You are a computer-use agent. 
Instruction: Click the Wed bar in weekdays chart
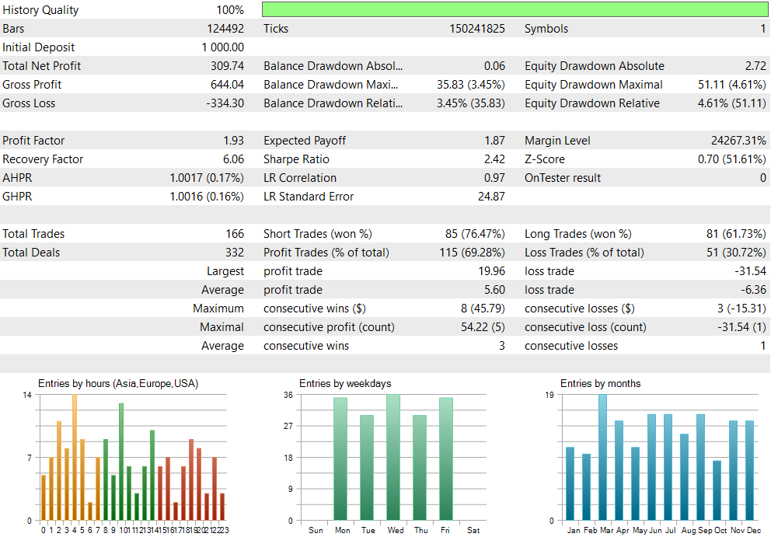(x=393, y=458)
